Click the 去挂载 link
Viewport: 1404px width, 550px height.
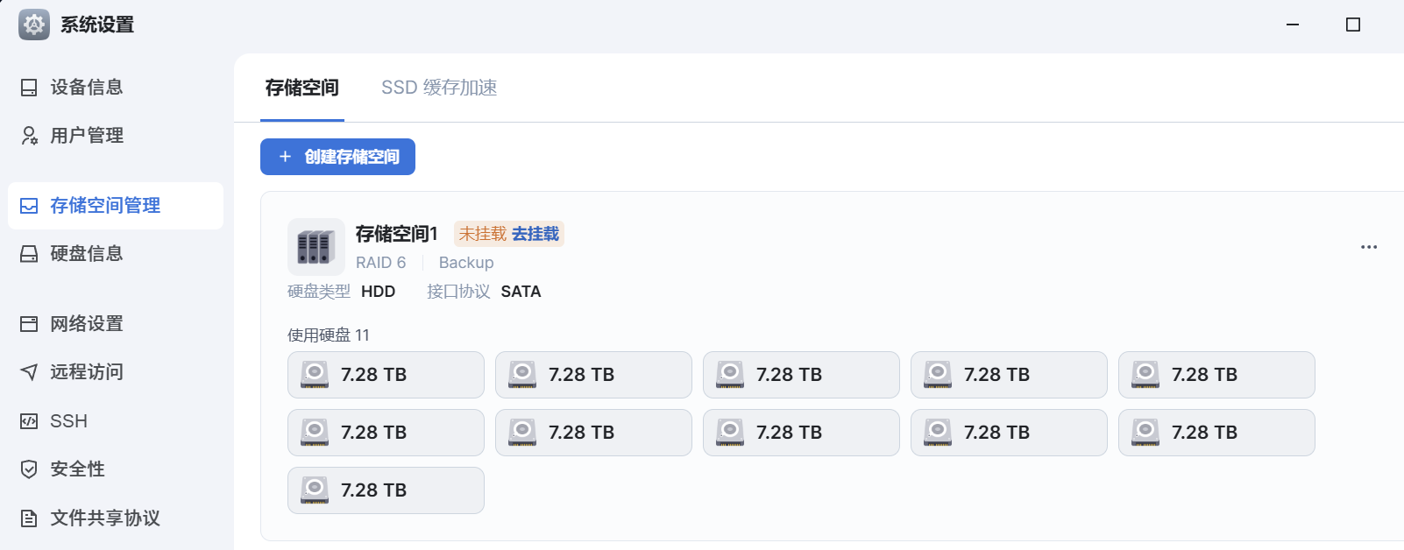[535, 234]
